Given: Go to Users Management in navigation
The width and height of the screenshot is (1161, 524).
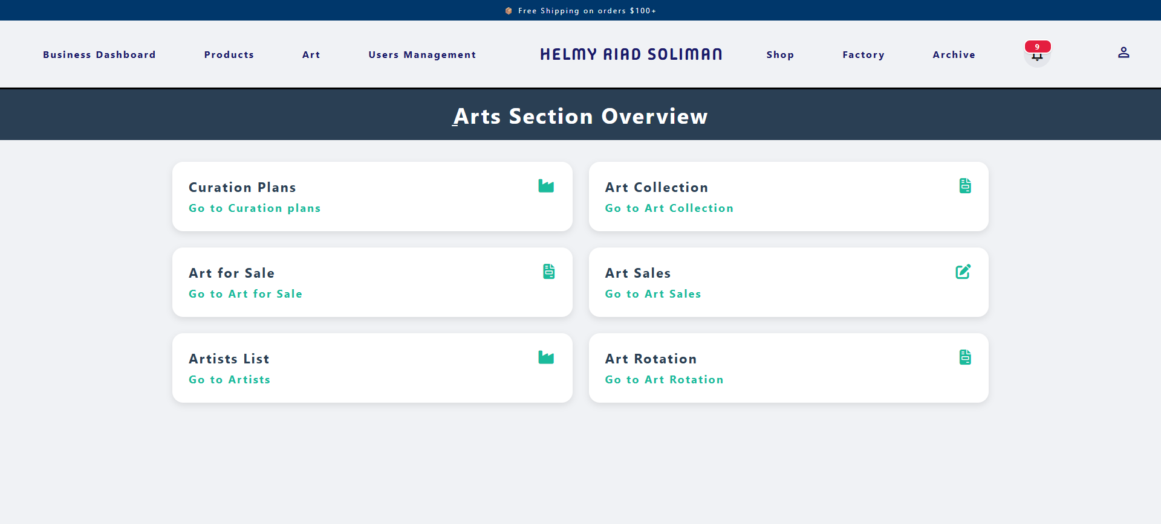Looking at the screenshot, I should click(x=422, y=55).
